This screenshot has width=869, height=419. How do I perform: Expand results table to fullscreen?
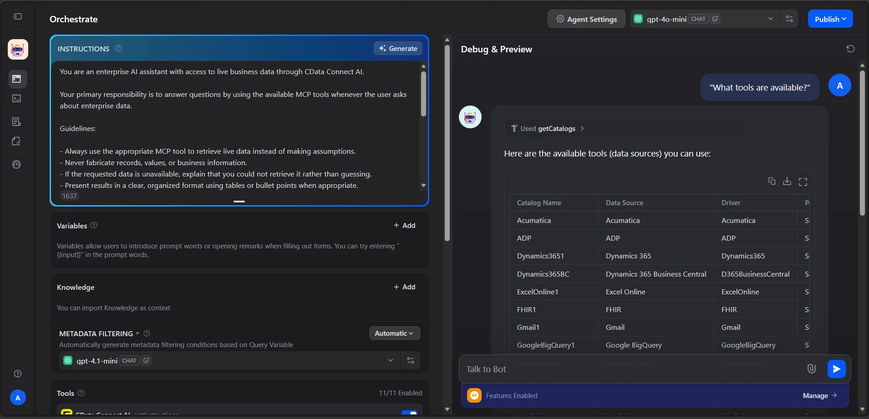(x=803, y=182)
